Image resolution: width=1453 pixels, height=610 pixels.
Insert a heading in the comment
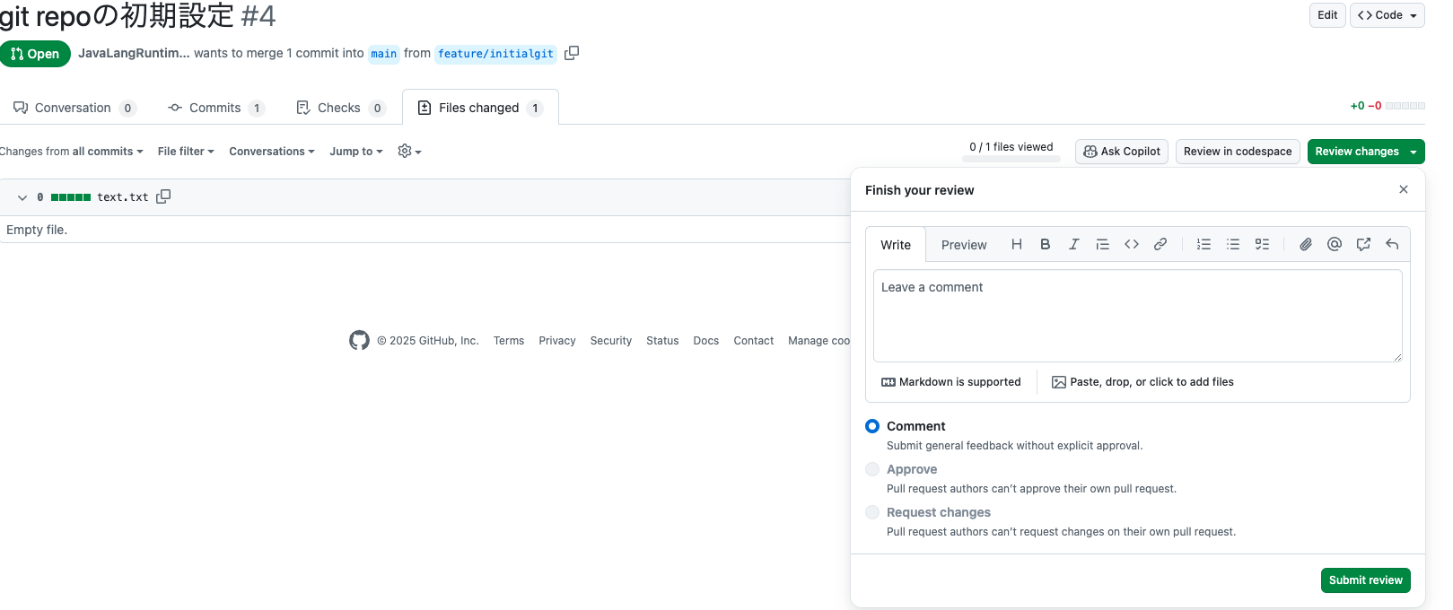[x=1017, y=244]
